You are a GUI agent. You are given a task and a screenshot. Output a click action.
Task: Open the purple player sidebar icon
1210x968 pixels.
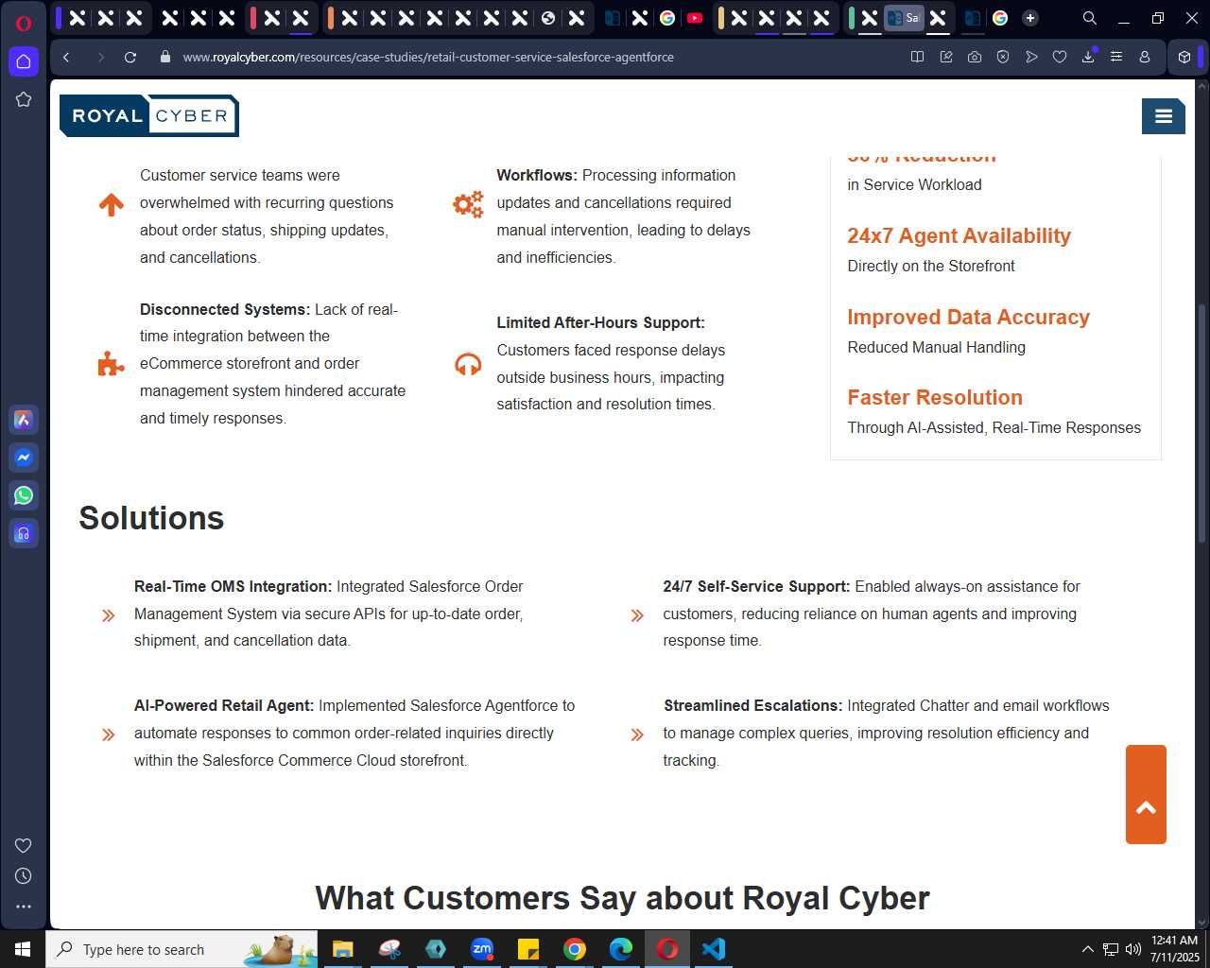24,533
